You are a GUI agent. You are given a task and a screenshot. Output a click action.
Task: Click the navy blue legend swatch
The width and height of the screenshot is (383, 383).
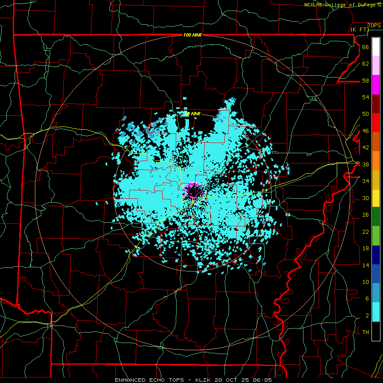point(376,255)
